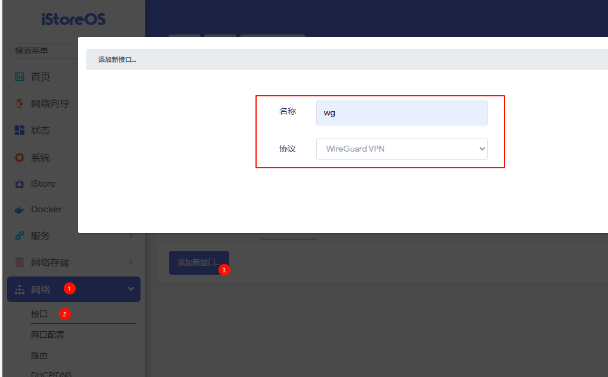Screen dimensions: 608x377
Task: Click the 状态 dashboard icon
Action: [x=20, y=130]
